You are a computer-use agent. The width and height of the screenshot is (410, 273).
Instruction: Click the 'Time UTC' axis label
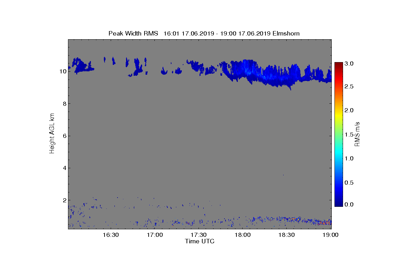200,241
